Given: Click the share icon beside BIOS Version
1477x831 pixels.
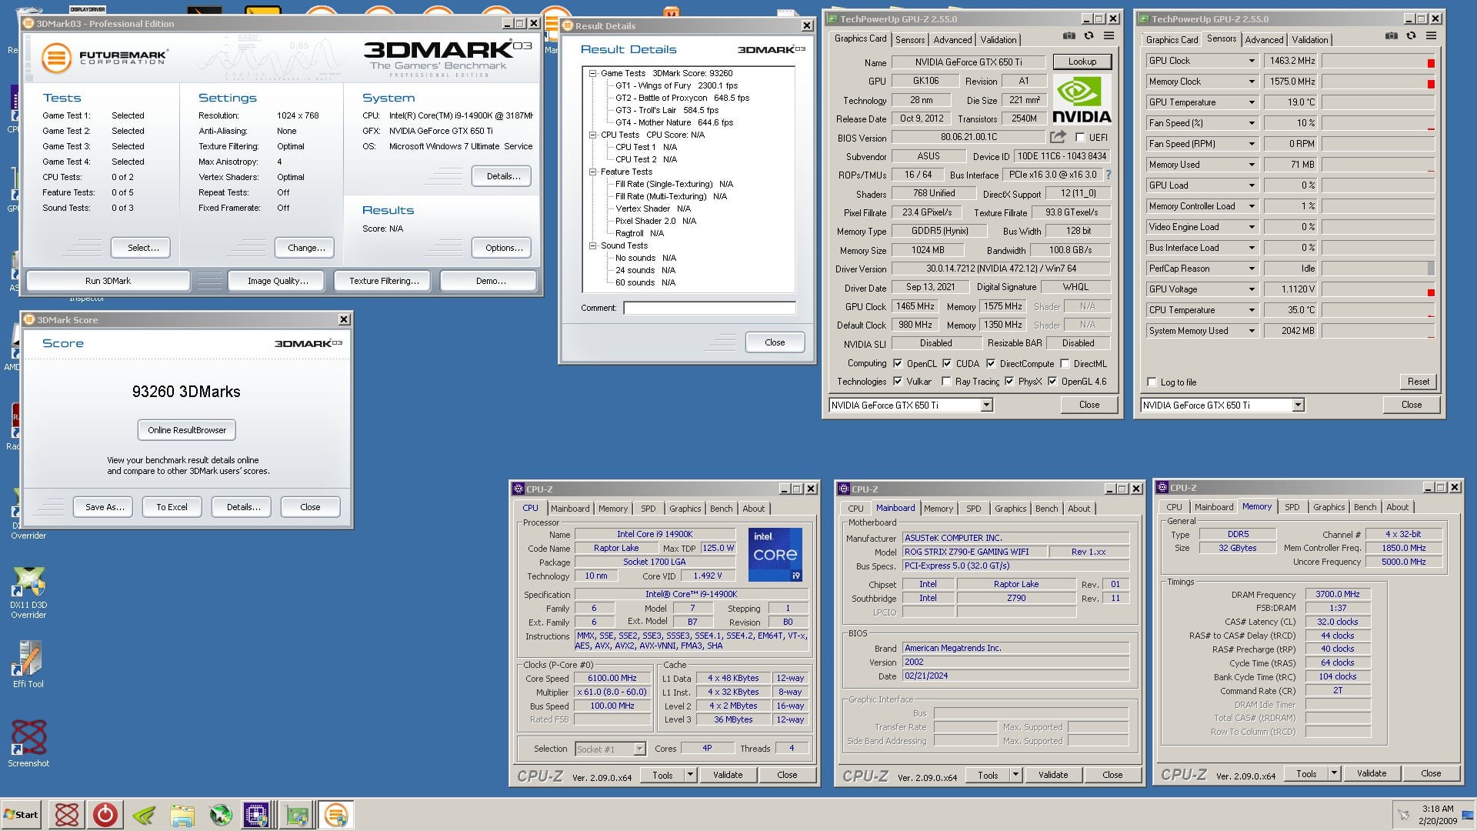Looking at the screenshot, I should coord(1059,137).
